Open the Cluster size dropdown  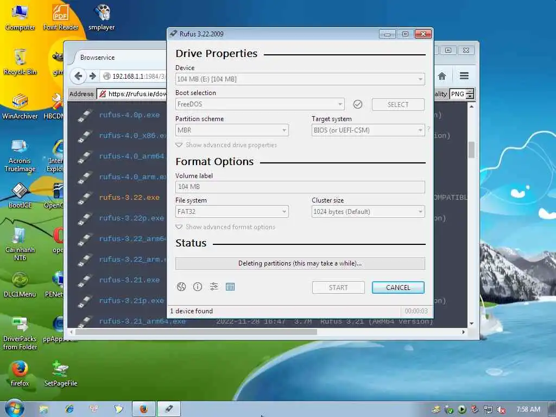pyautogui.click(x=368, y=212)
